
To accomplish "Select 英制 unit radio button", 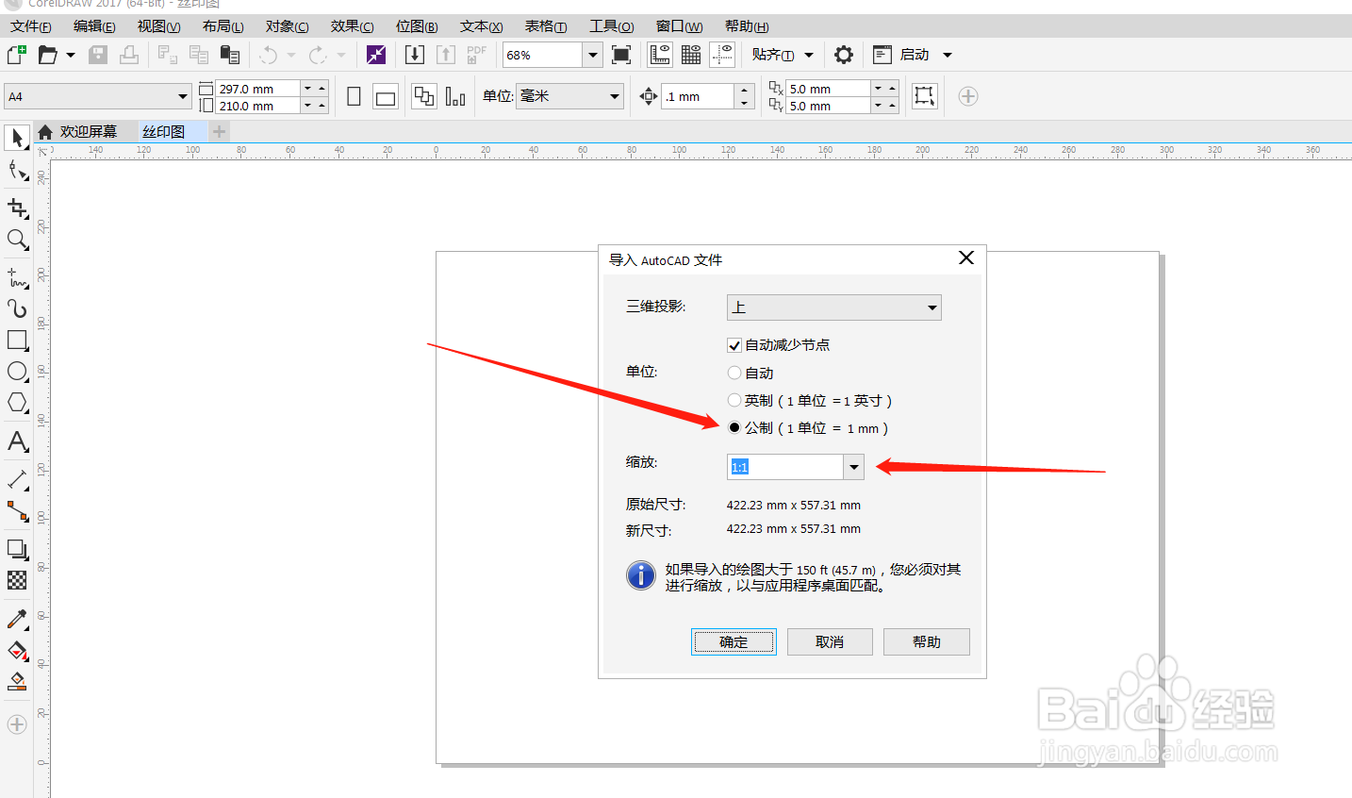I will click(734, 400).
